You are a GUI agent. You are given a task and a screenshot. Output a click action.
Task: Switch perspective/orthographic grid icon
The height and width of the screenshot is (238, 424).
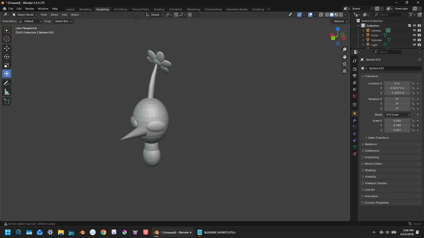click(344, 71)
